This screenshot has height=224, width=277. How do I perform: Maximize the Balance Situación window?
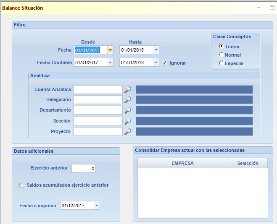[x=272, y=8]
